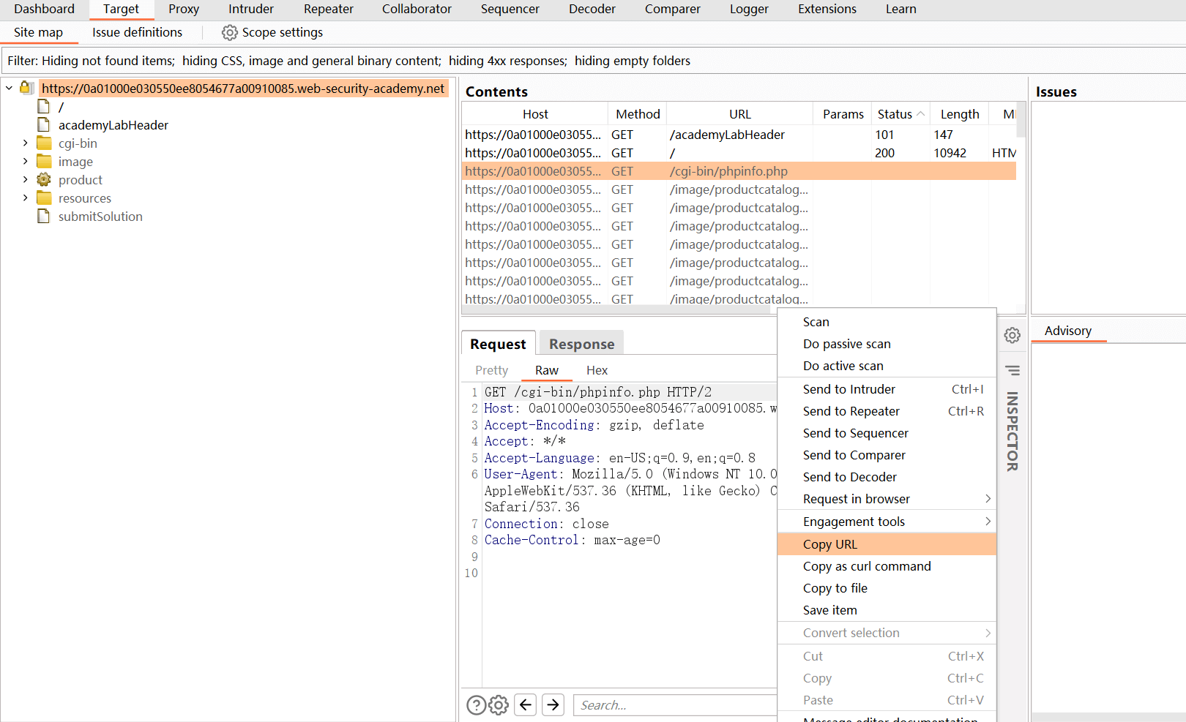Open the Issue definitions tab
The image size is (1186, 722).
pyautogui.click(x=137, y=32)
